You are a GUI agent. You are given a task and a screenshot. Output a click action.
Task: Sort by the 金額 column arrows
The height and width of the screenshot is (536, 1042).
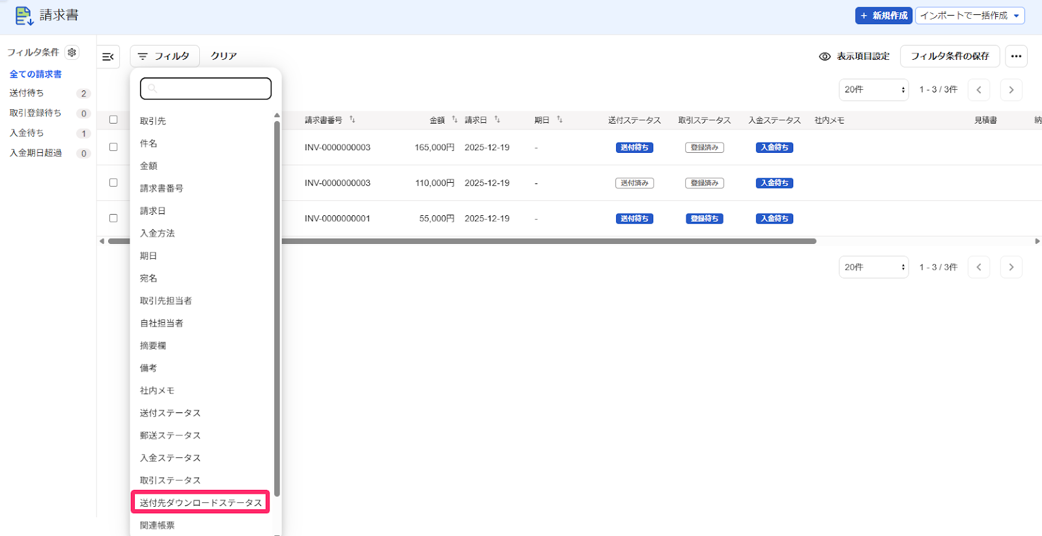[455, 120]
